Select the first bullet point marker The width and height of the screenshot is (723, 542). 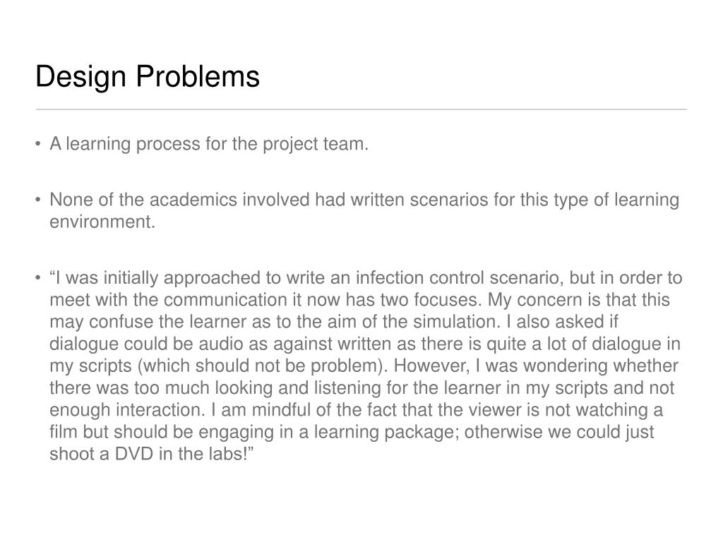tap(38, 144)
